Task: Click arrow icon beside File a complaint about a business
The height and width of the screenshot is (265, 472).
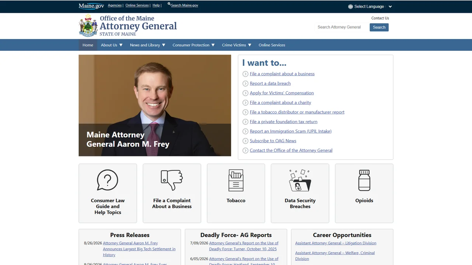Action: [245, 74]
